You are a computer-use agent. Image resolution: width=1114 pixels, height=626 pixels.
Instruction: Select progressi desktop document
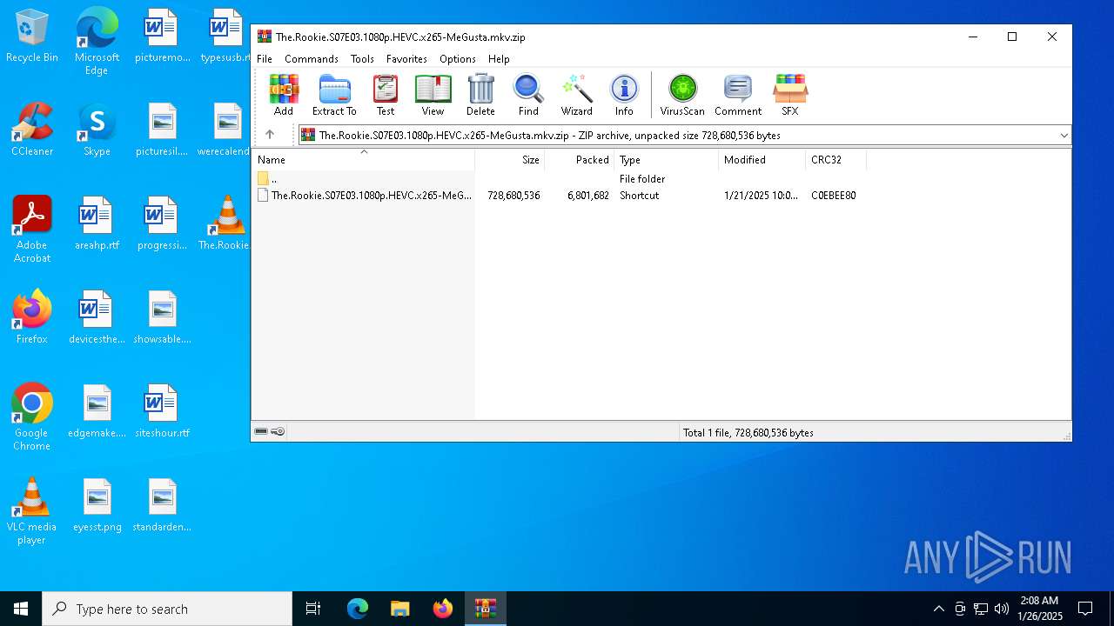click(162, 223)
